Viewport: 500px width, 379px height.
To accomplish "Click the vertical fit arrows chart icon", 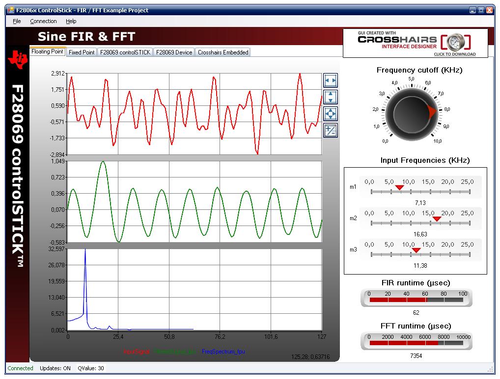I will (331, 97).
